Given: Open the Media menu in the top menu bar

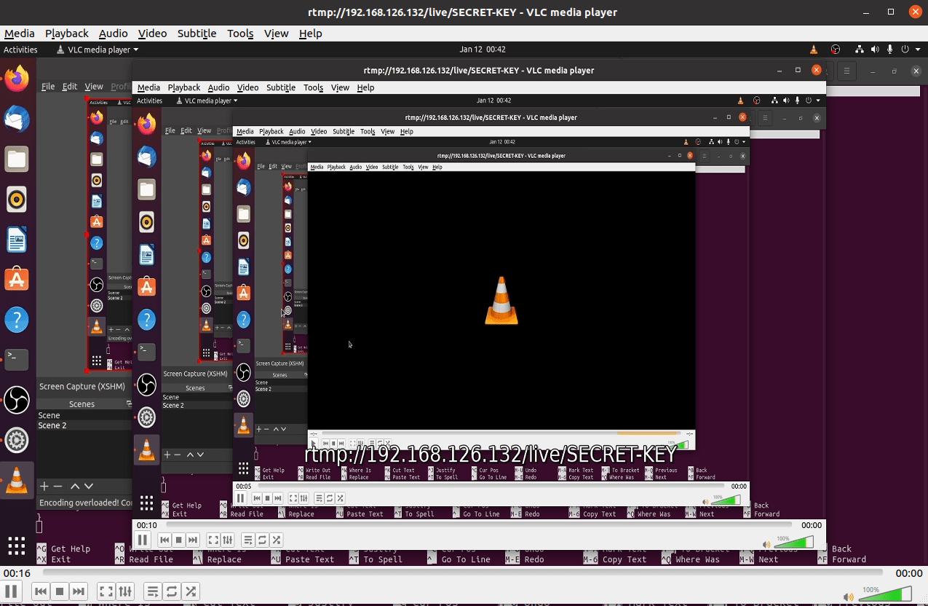Looking at the screenshot, I should 20,34.
